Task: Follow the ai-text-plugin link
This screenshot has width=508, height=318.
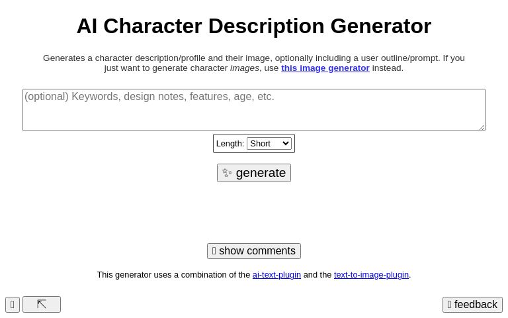Action: tap(276, 275)
